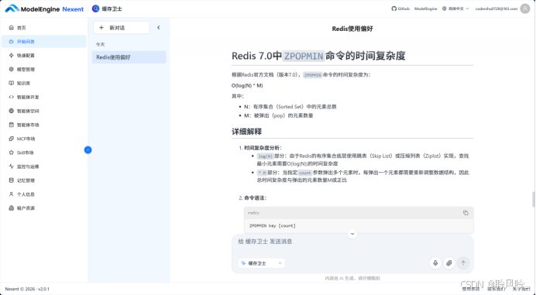Viewport: 536px width, 295px height.
Task: Click the account email in header
Action: (x=496, y=9)
